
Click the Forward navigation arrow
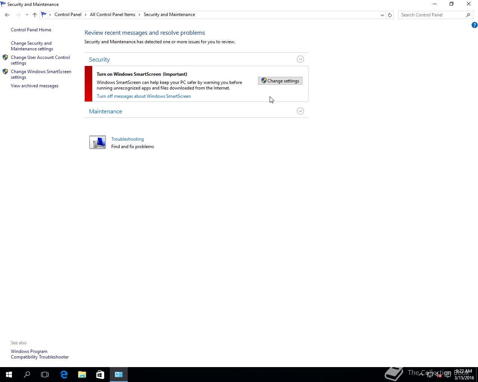(x=18, y=15)
